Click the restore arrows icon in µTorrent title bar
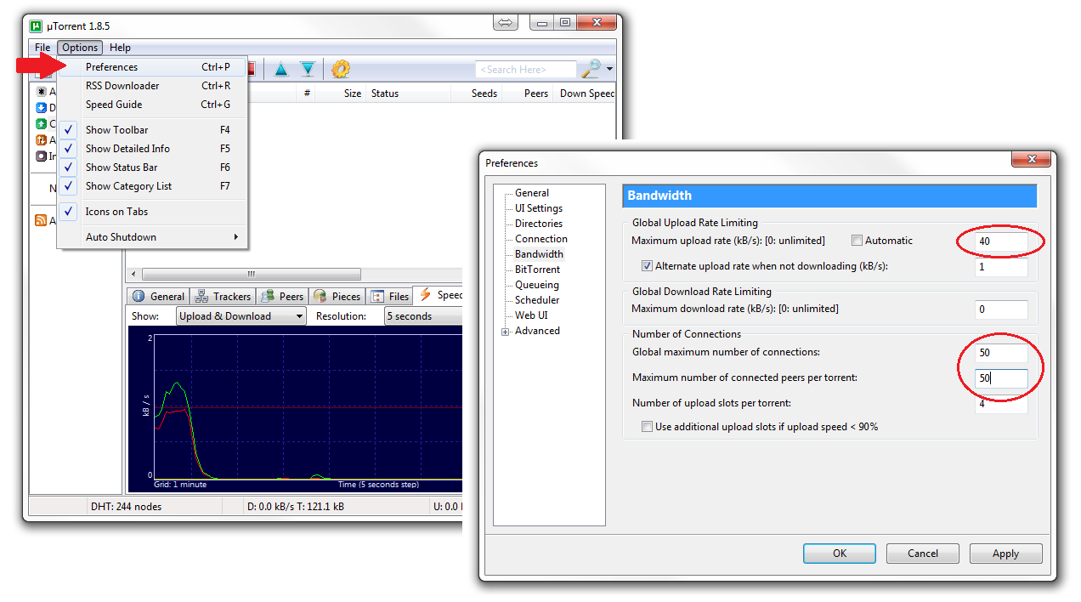This screenshot has width=1081, height=602. (x=506, y=23)
